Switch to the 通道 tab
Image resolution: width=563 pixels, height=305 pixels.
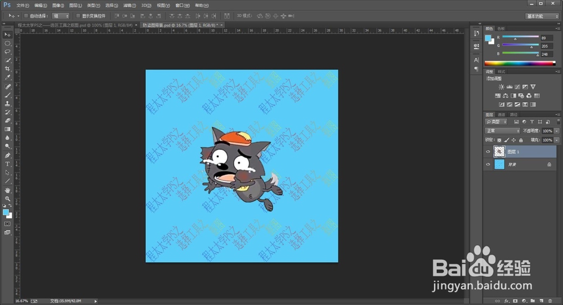pyautogui.click(x=501, y=114)
